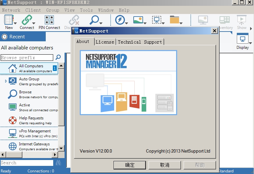Screen dimensions: 254x174
Task: Click the blue badge 1 on All Computers
Action: click(x=55, y=68)
